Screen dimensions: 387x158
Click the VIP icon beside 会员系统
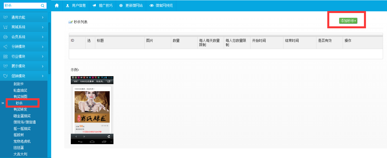point(5,37)
